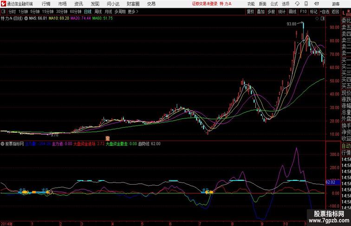The height and width of the screenshot is (226, 351).
Task: Select the 多周期 multi-period tab
Action: [120, 12]
